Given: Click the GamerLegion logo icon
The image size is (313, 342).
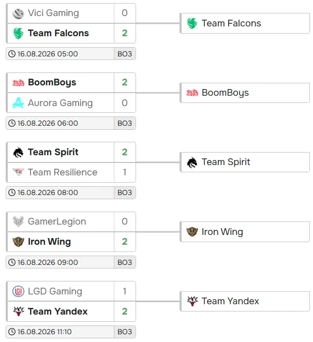Looking at the screenshot, I should [18, 221].
